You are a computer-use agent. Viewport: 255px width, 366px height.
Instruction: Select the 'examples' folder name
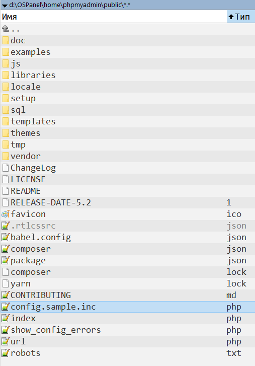(x=31, y=52)
